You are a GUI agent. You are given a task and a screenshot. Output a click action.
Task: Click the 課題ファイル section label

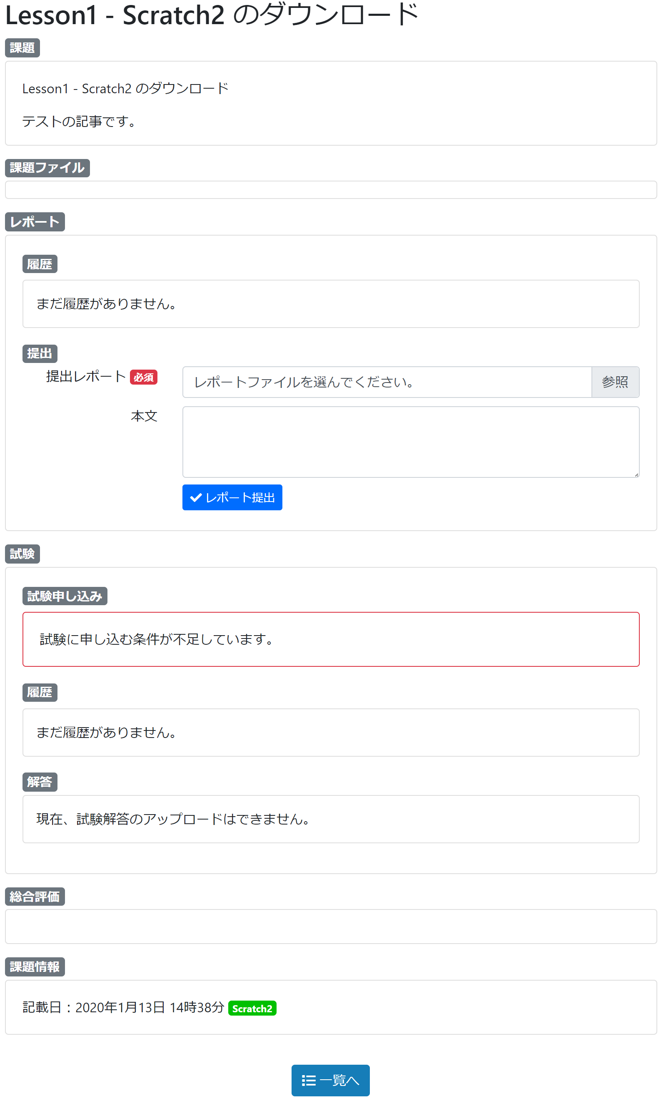pos(47,168)
